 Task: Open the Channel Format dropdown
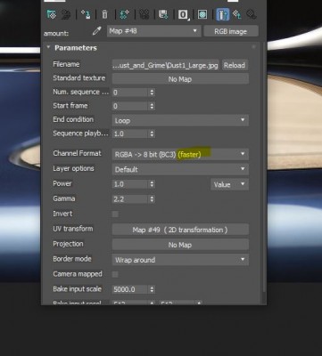pyautogui.click(x=180, y=154)
